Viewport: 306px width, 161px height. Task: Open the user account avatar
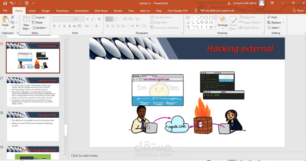coord(262,3)
